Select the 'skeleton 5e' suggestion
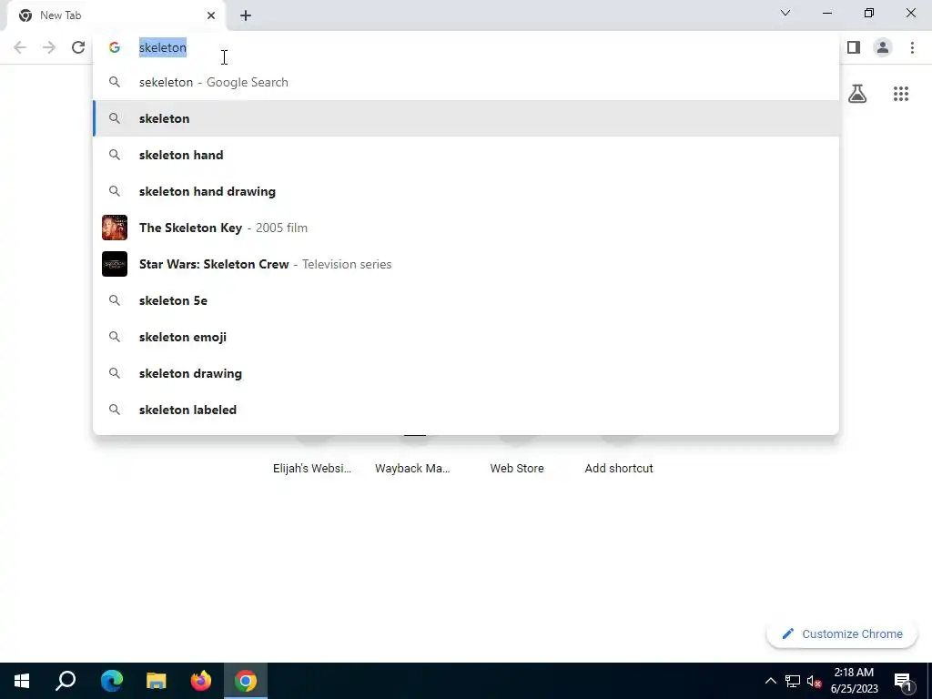Screen dimensions: 932x699 tap(466, 300)
